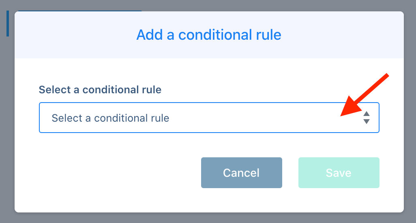Screen dimensions: 416x223
Task: Discard the rule with the Cancel button
Action: pos(241,173)
